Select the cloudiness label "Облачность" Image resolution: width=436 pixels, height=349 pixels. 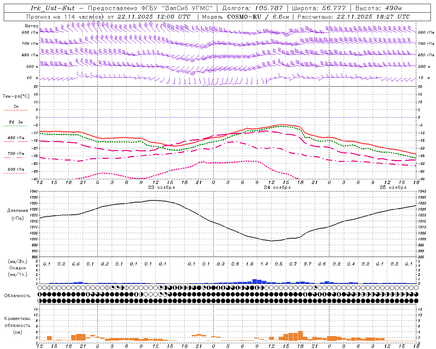tap(17, 296)
